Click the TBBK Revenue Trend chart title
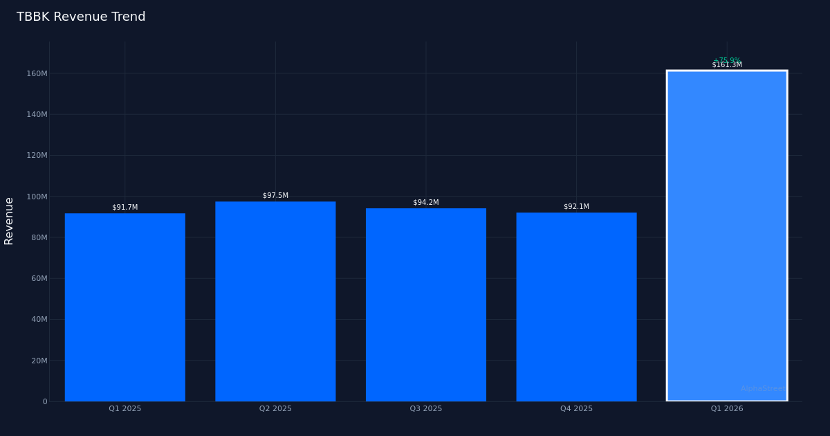The width and height of the screenshot is (830, 436). [81, 16]
